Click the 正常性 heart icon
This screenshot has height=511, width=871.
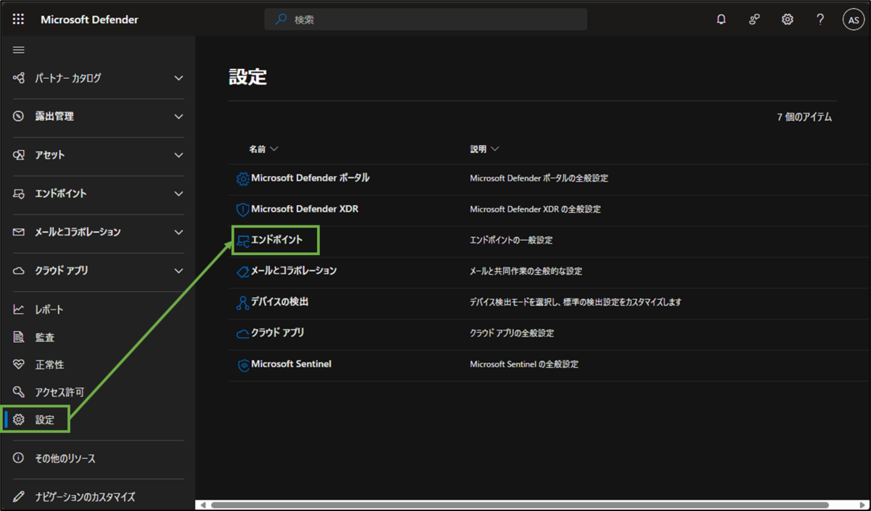point(19,365)
